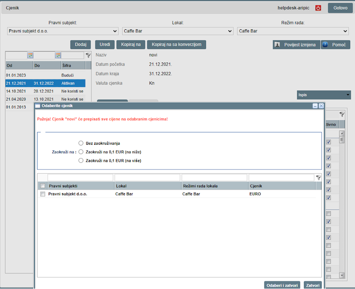
Task: Select Zaokruži na 0,1 EUR (na niže)
Action: pos(81,152)
